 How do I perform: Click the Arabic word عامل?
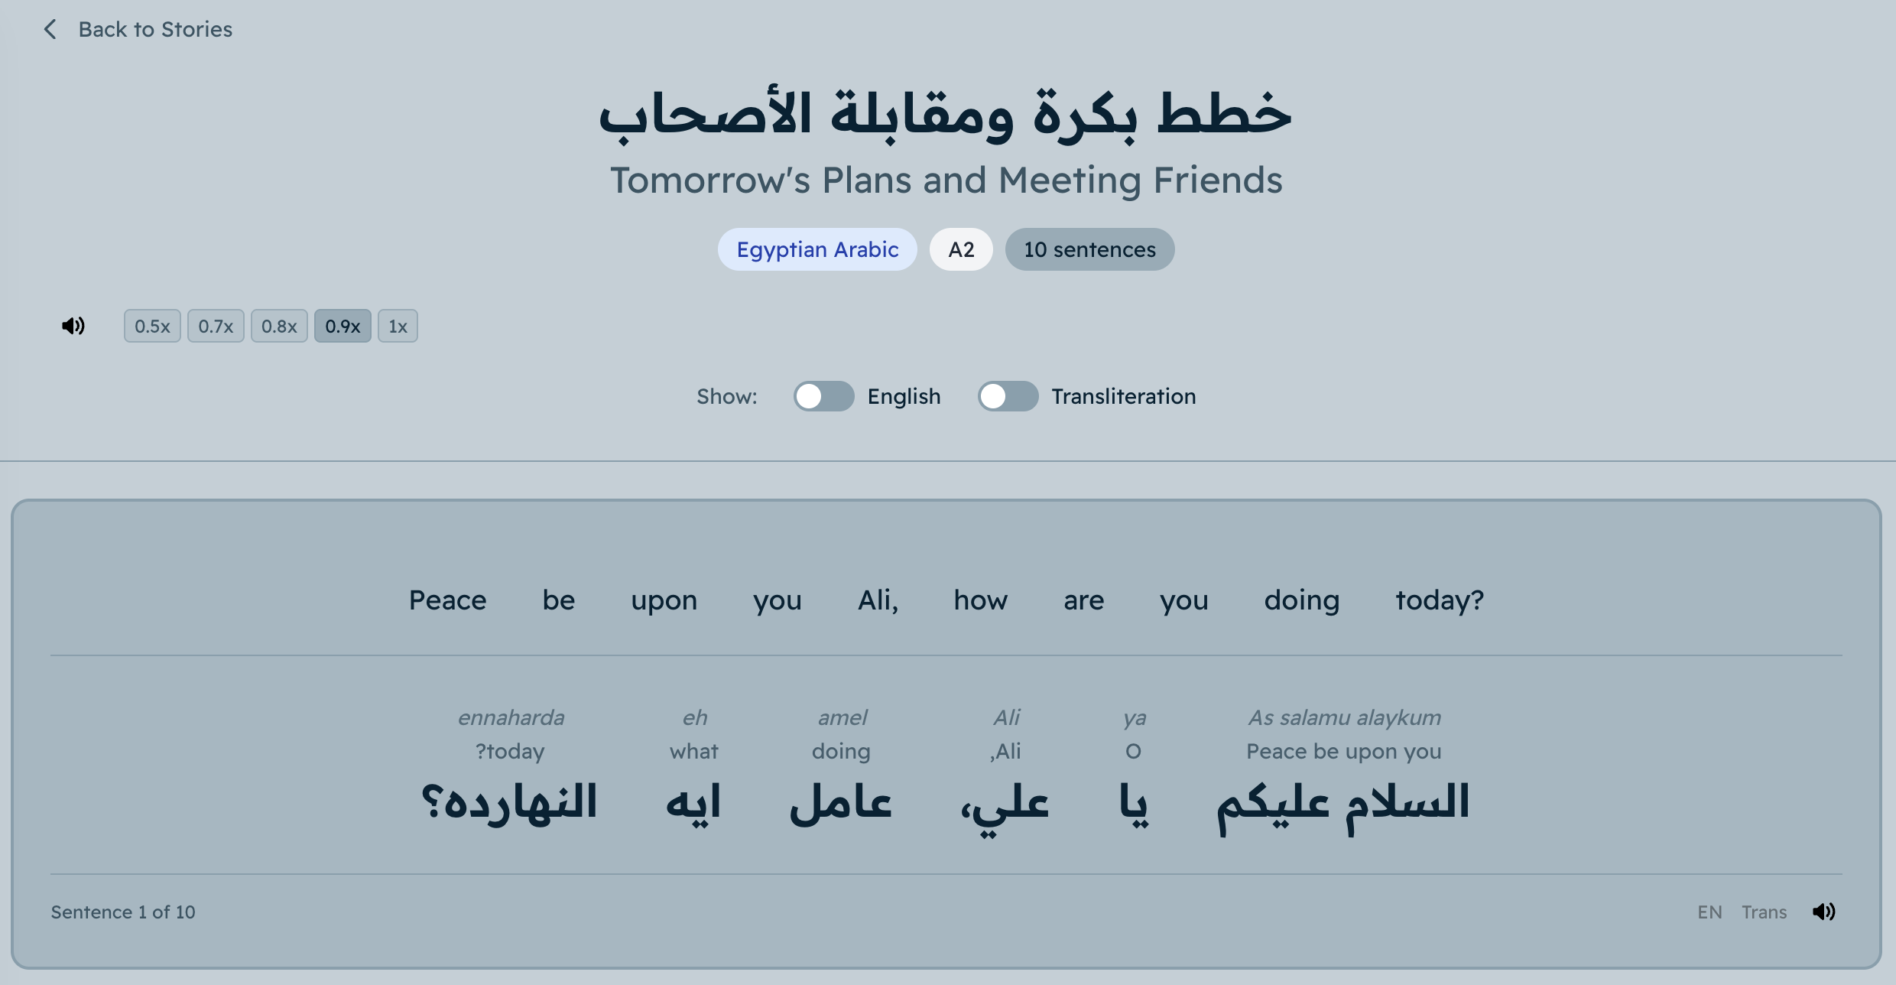841,803
